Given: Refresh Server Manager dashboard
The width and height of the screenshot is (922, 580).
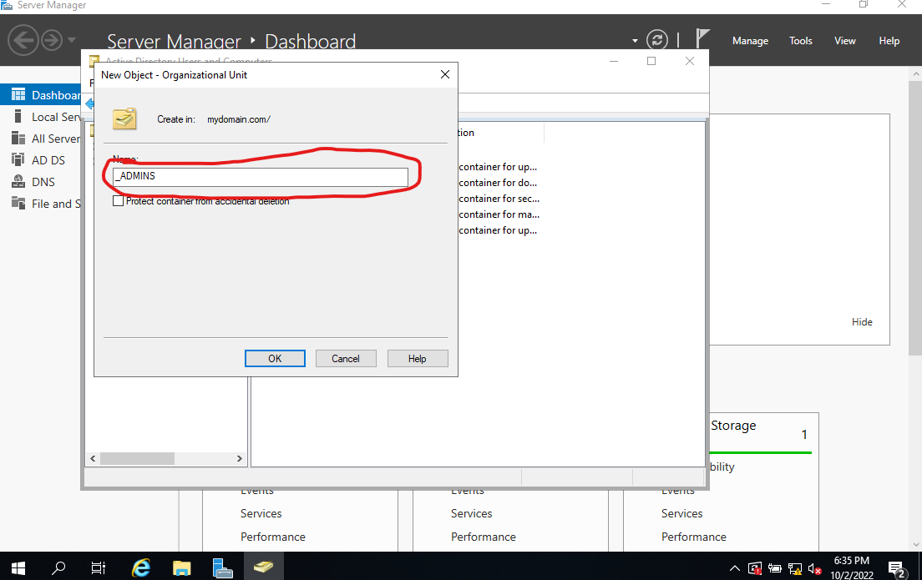Looking at the screenshot, I should 656,40.
